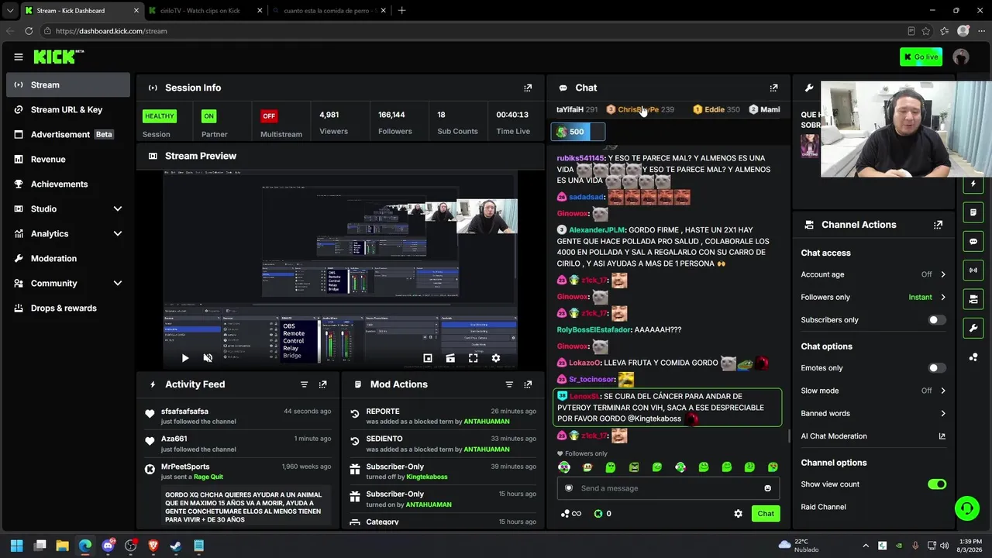This screenshot has height=558, width=992.
Task: Click the Kick logo
Action: [59, 57]
